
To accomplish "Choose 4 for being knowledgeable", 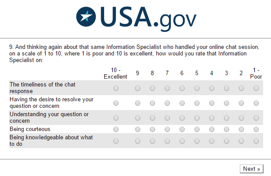I will 212,141.
